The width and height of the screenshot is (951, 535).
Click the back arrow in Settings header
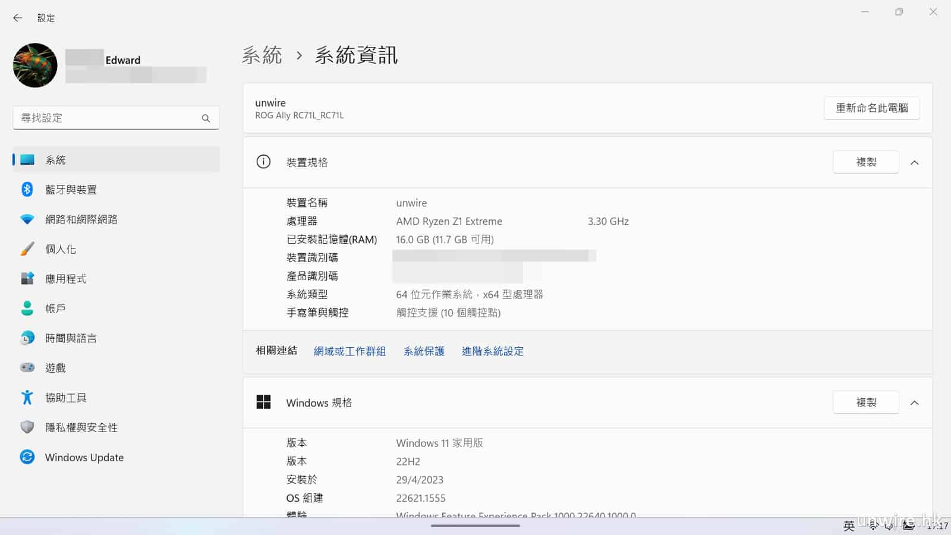[x=18, y=18]
